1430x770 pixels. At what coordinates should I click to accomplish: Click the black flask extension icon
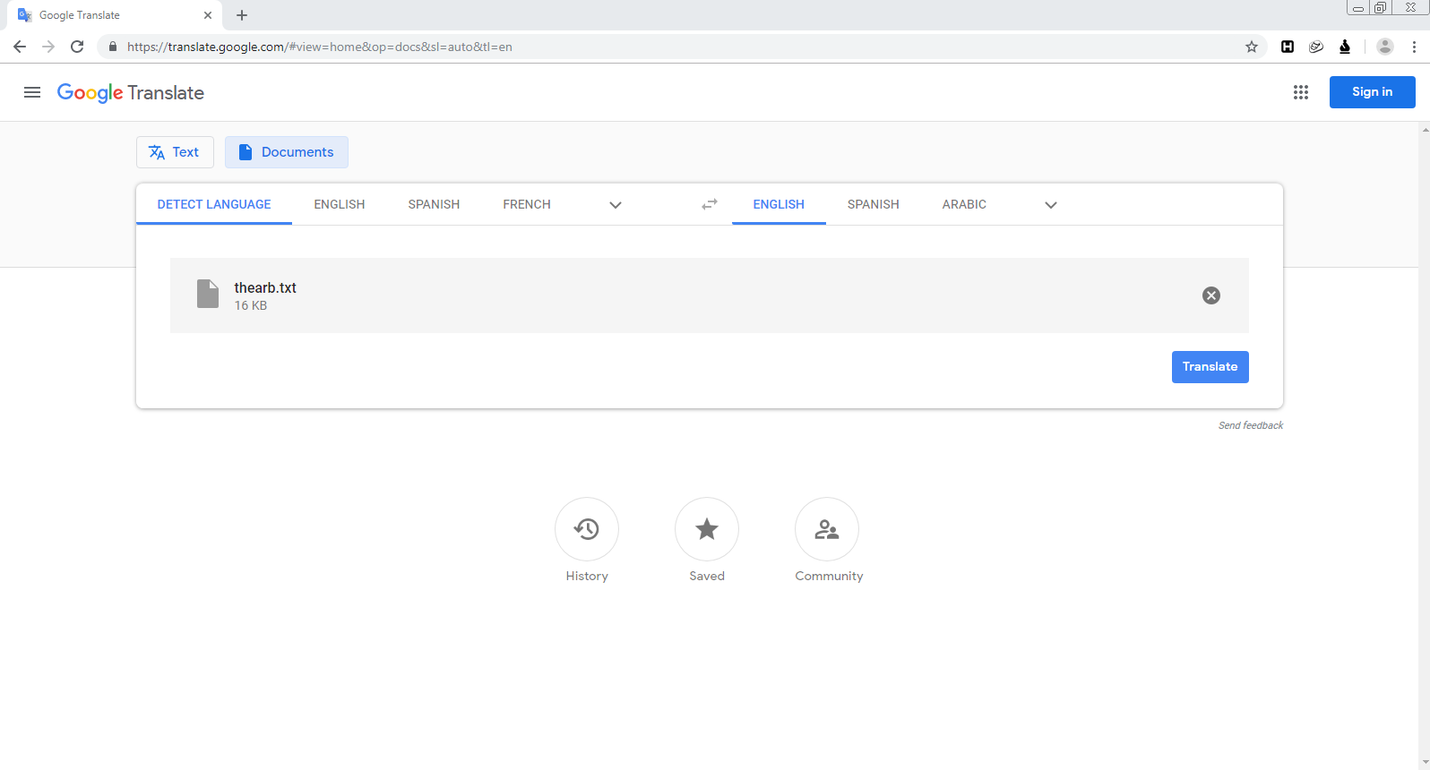[x=1345, y=47]
